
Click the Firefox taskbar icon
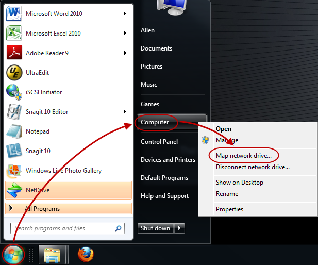click(x=86, y=254)
